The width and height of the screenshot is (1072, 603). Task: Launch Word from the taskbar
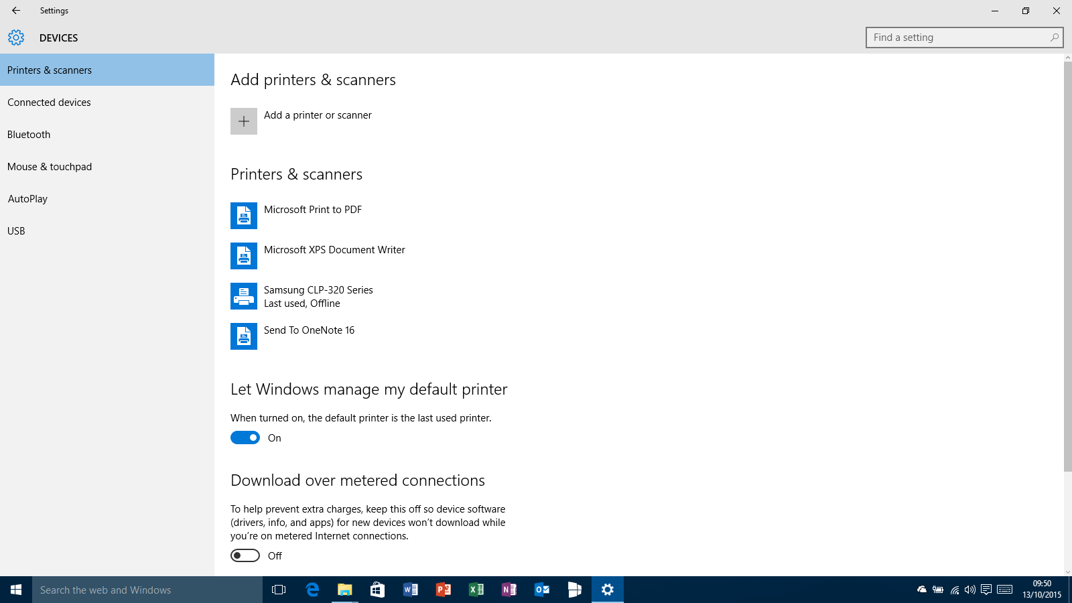(x=410, y=590)
